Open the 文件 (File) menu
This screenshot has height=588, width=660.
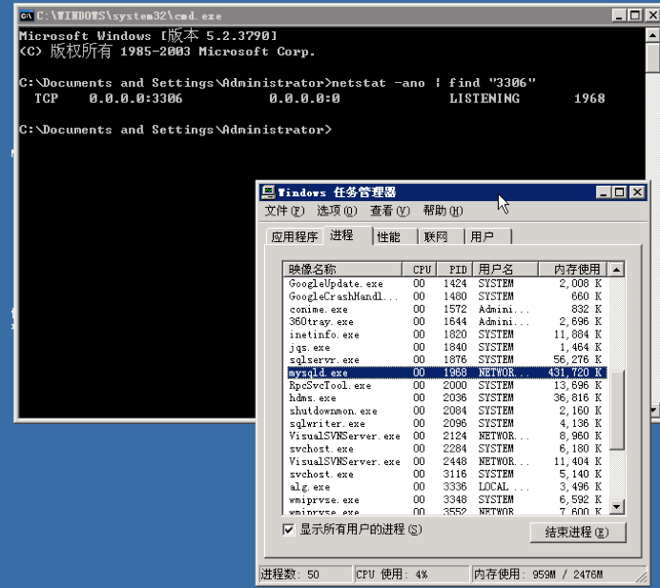284,211
